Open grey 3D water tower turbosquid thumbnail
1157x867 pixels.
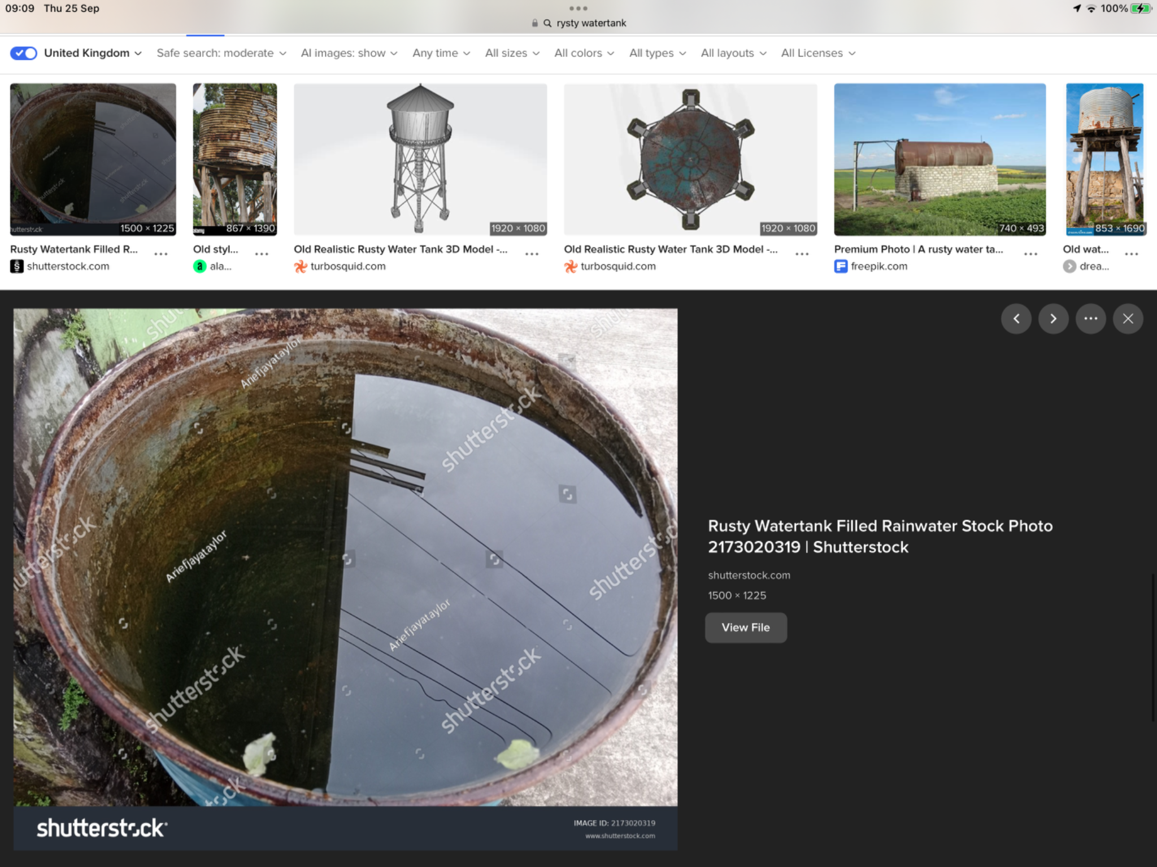[x=420, y=159]
